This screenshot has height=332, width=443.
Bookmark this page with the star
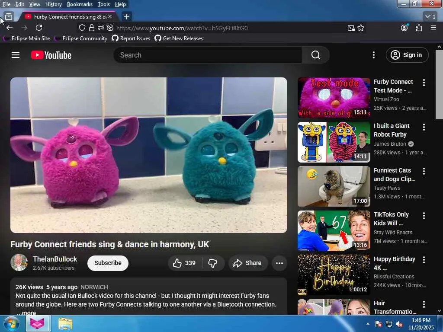tap(361, 28)
